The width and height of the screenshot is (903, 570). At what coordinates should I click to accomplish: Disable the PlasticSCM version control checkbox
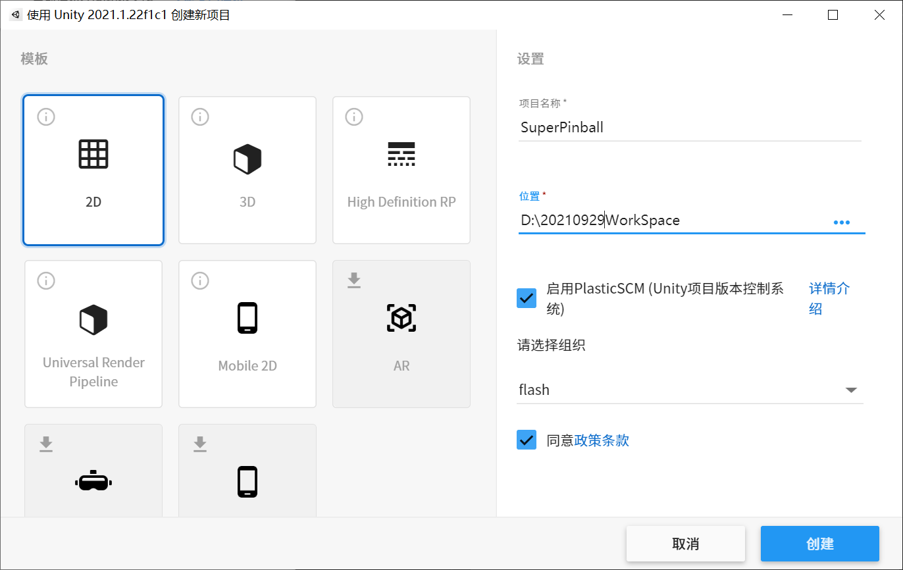tap(527, 298)
